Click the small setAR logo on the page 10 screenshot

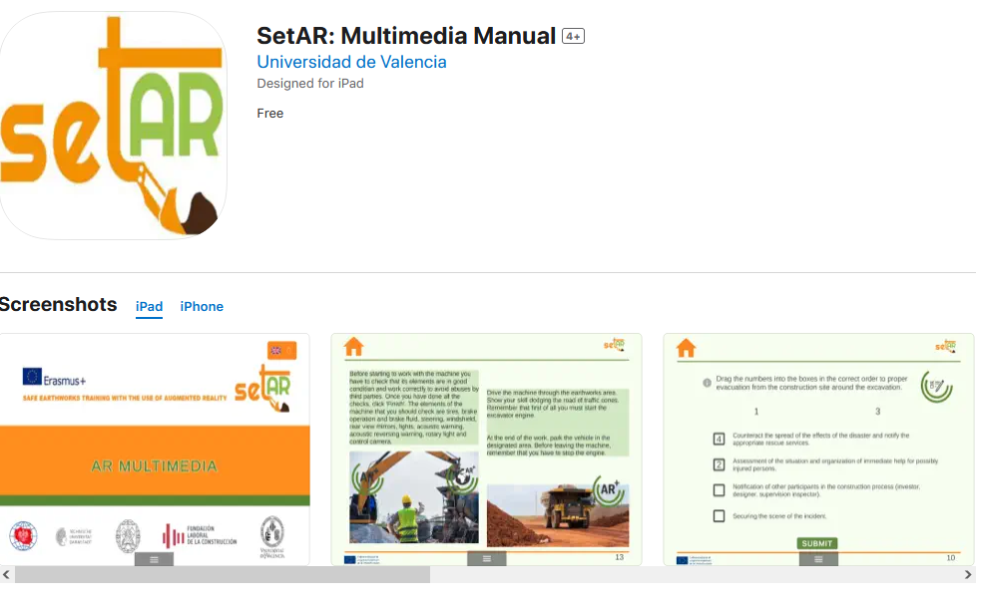[x=946, y=346]
